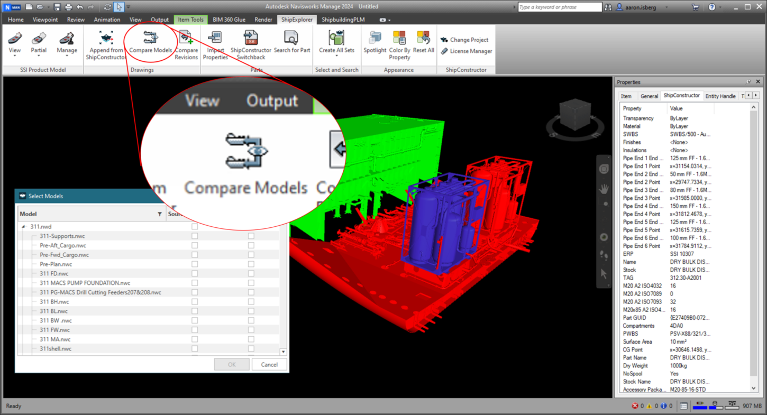Check the first checkbox for 311-Supports.nwc
Screen dimensions: 767x415
(195, 236)
